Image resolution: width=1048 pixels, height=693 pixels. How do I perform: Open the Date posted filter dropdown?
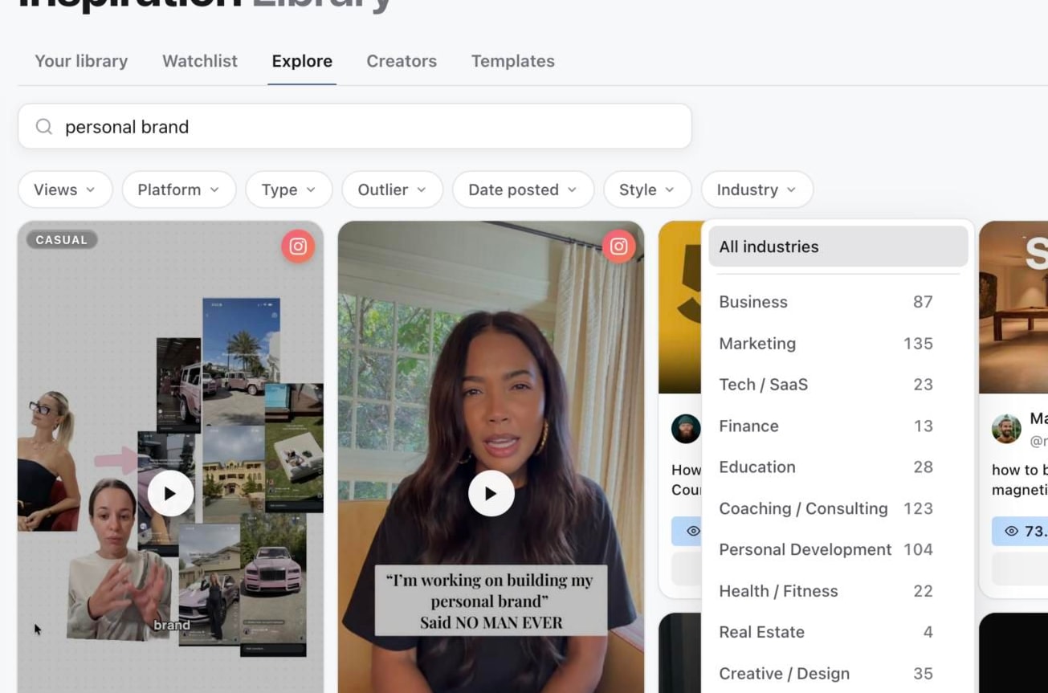[x=523, y=190]
